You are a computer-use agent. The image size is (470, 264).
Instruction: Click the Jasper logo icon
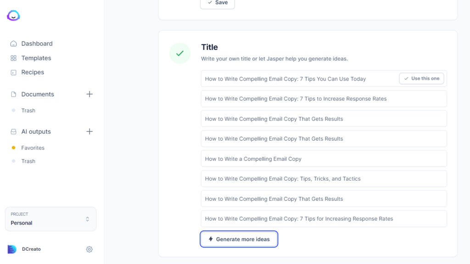(x=13, y=16)
